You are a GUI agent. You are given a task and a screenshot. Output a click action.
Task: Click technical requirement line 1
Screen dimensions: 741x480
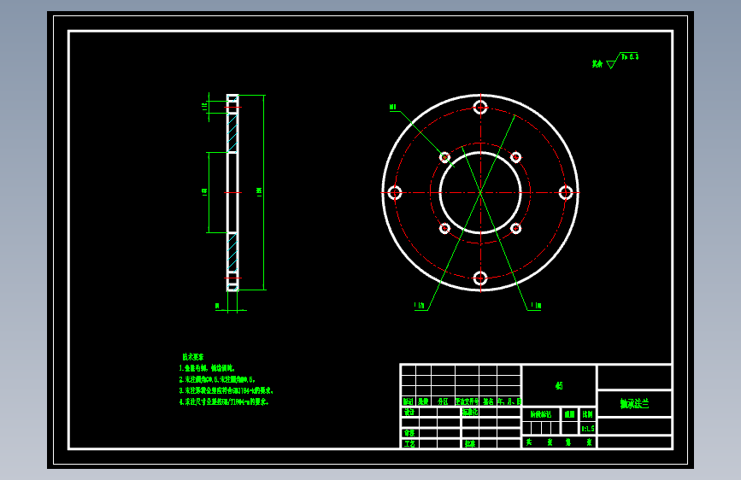click(207, 368)
